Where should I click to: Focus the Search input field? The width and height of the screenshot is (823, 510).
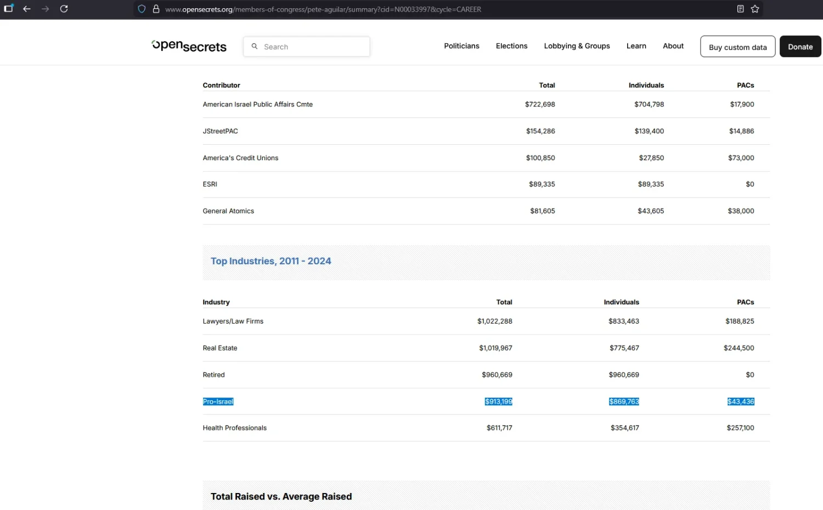click(307, 47)
